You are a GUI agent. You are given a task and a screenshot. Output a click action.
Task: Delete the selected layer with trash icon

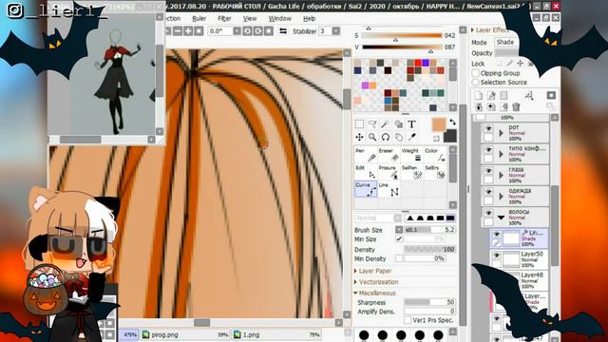coord(516,106)
